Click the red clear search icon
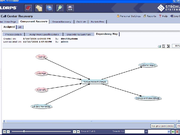This screenshot has height=135, width=180. (x=177, y=132)
